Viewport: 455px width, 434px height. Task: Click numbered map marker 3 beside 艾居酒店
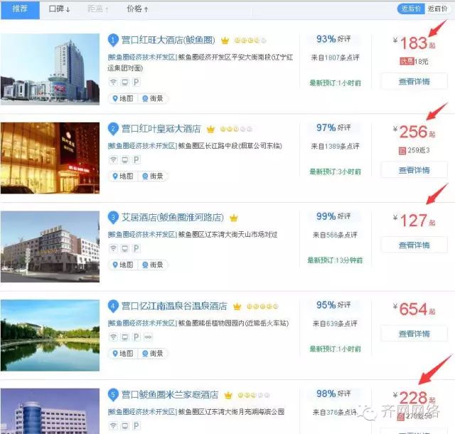tap(113, 217)
